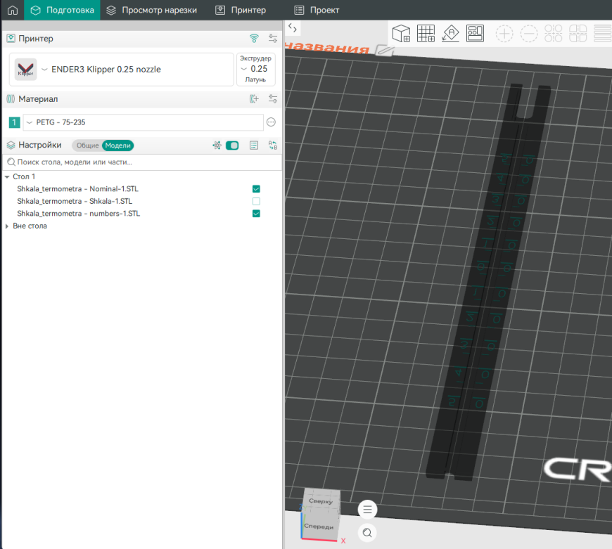
Task: Switch to Просмотр нарезки tab
Action: click(x=151, y=10)
